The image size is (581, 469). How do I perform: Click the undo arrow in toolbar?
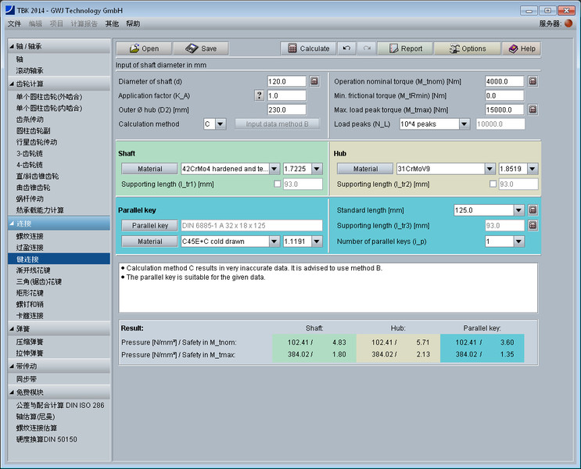tap(347, 48)
